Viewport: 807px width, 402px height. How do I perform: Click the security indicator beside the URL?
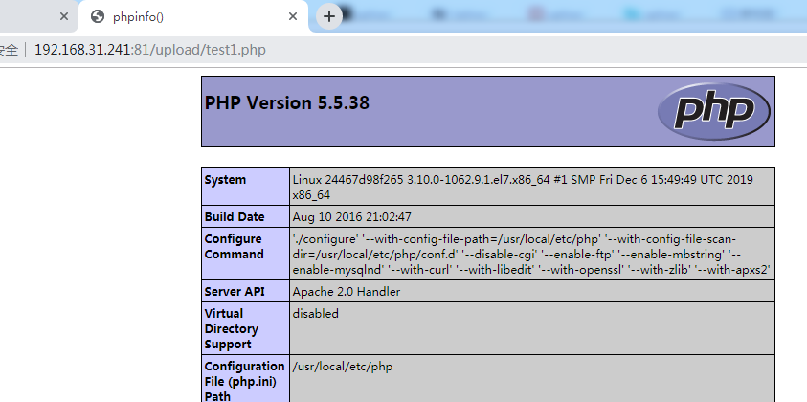click(x=9, y=50)
